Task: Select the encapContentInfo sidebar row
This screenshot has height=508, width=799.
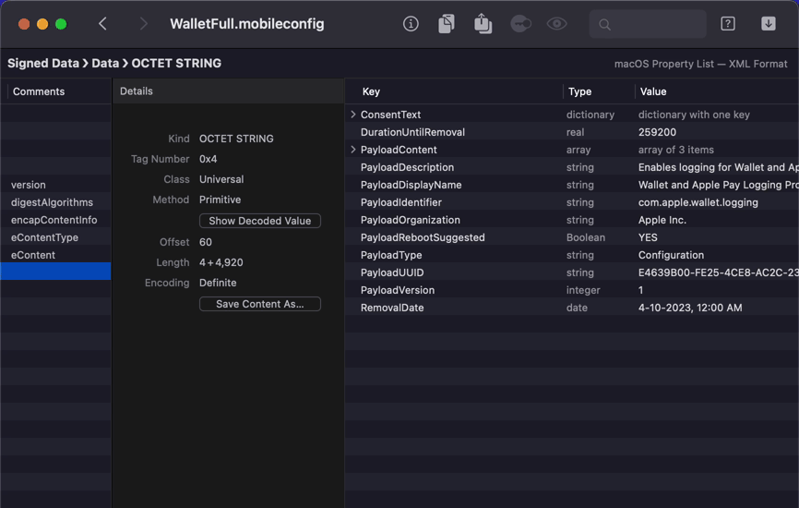Action: point(55,220)
